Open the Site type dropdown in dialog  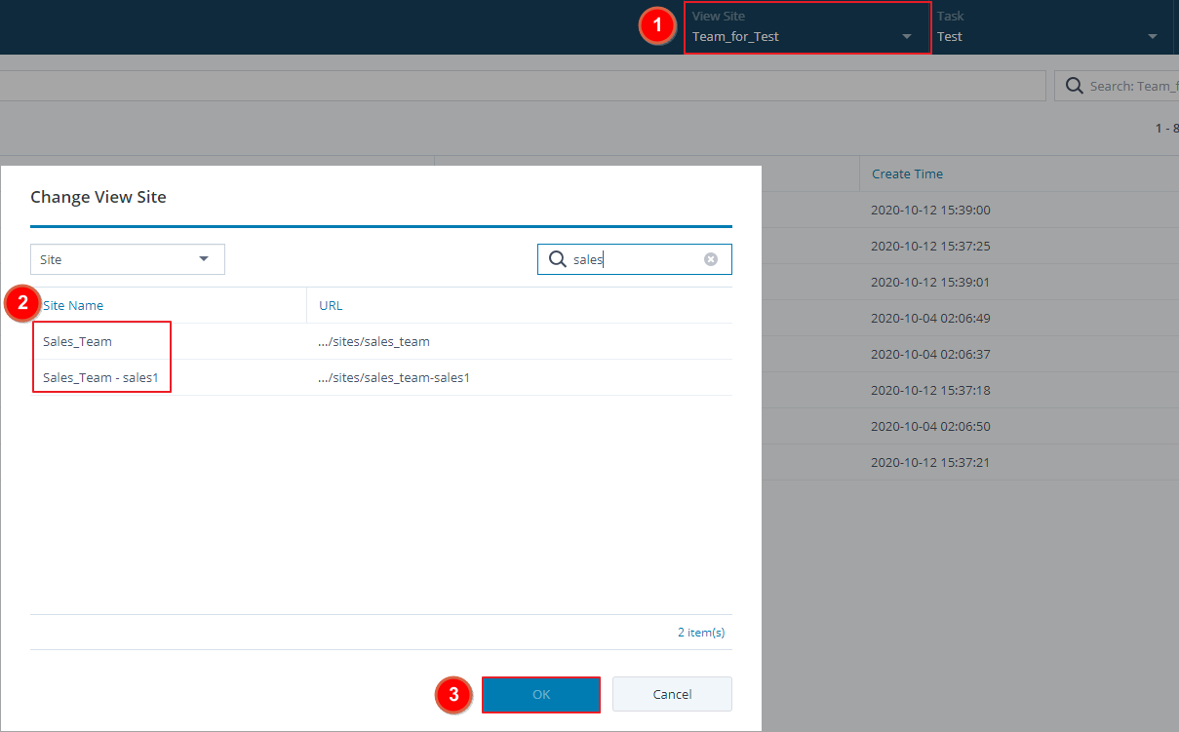128,259
